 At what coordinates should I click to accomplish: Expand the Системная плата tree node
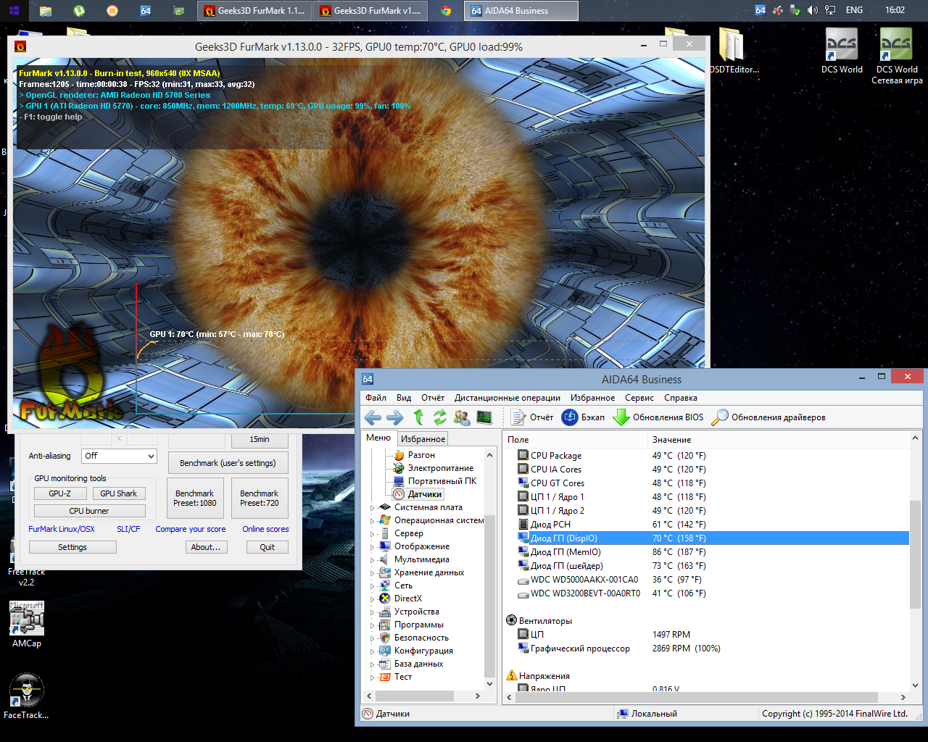373,508
